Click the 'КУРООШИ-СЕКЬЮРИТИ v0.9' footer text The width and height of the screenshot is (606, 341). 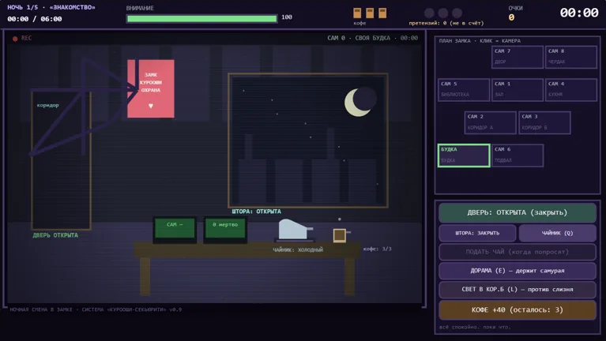(x=145, y=309)
